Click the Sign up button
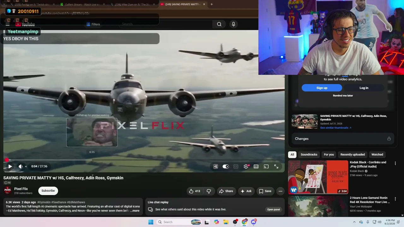This screenshot has height=227, width=404. (x=322, y=88)
